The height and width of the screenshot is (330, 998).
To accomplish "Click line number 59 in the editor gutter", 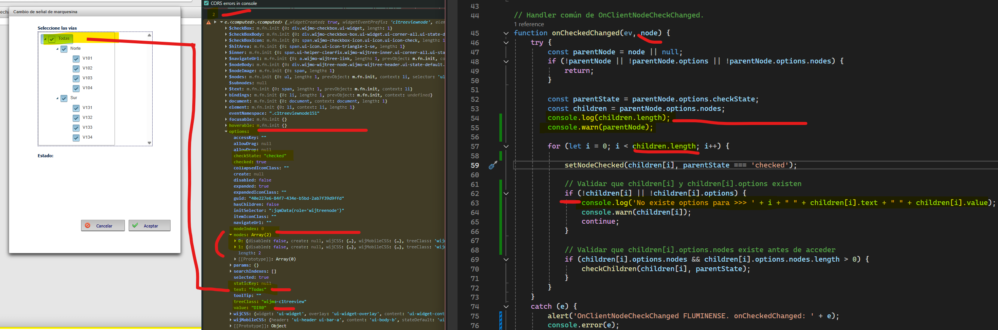I will coord(475,166).
